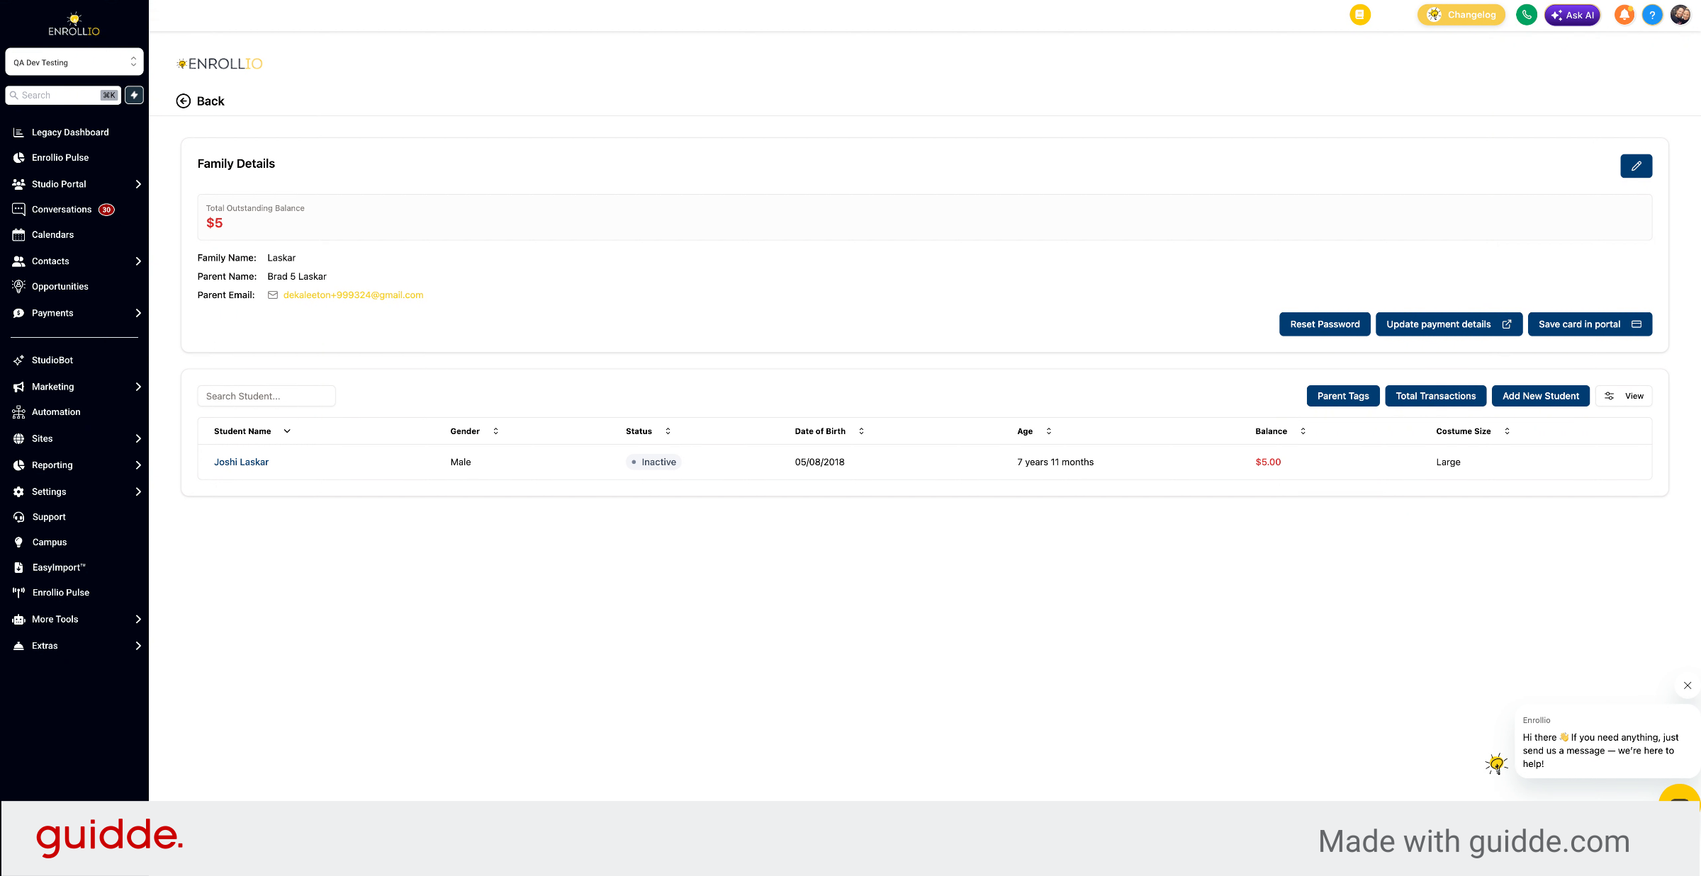The image size is (1701, 876).
Task: Open the chat widget lightbulb avatar
Action: 1496,763
